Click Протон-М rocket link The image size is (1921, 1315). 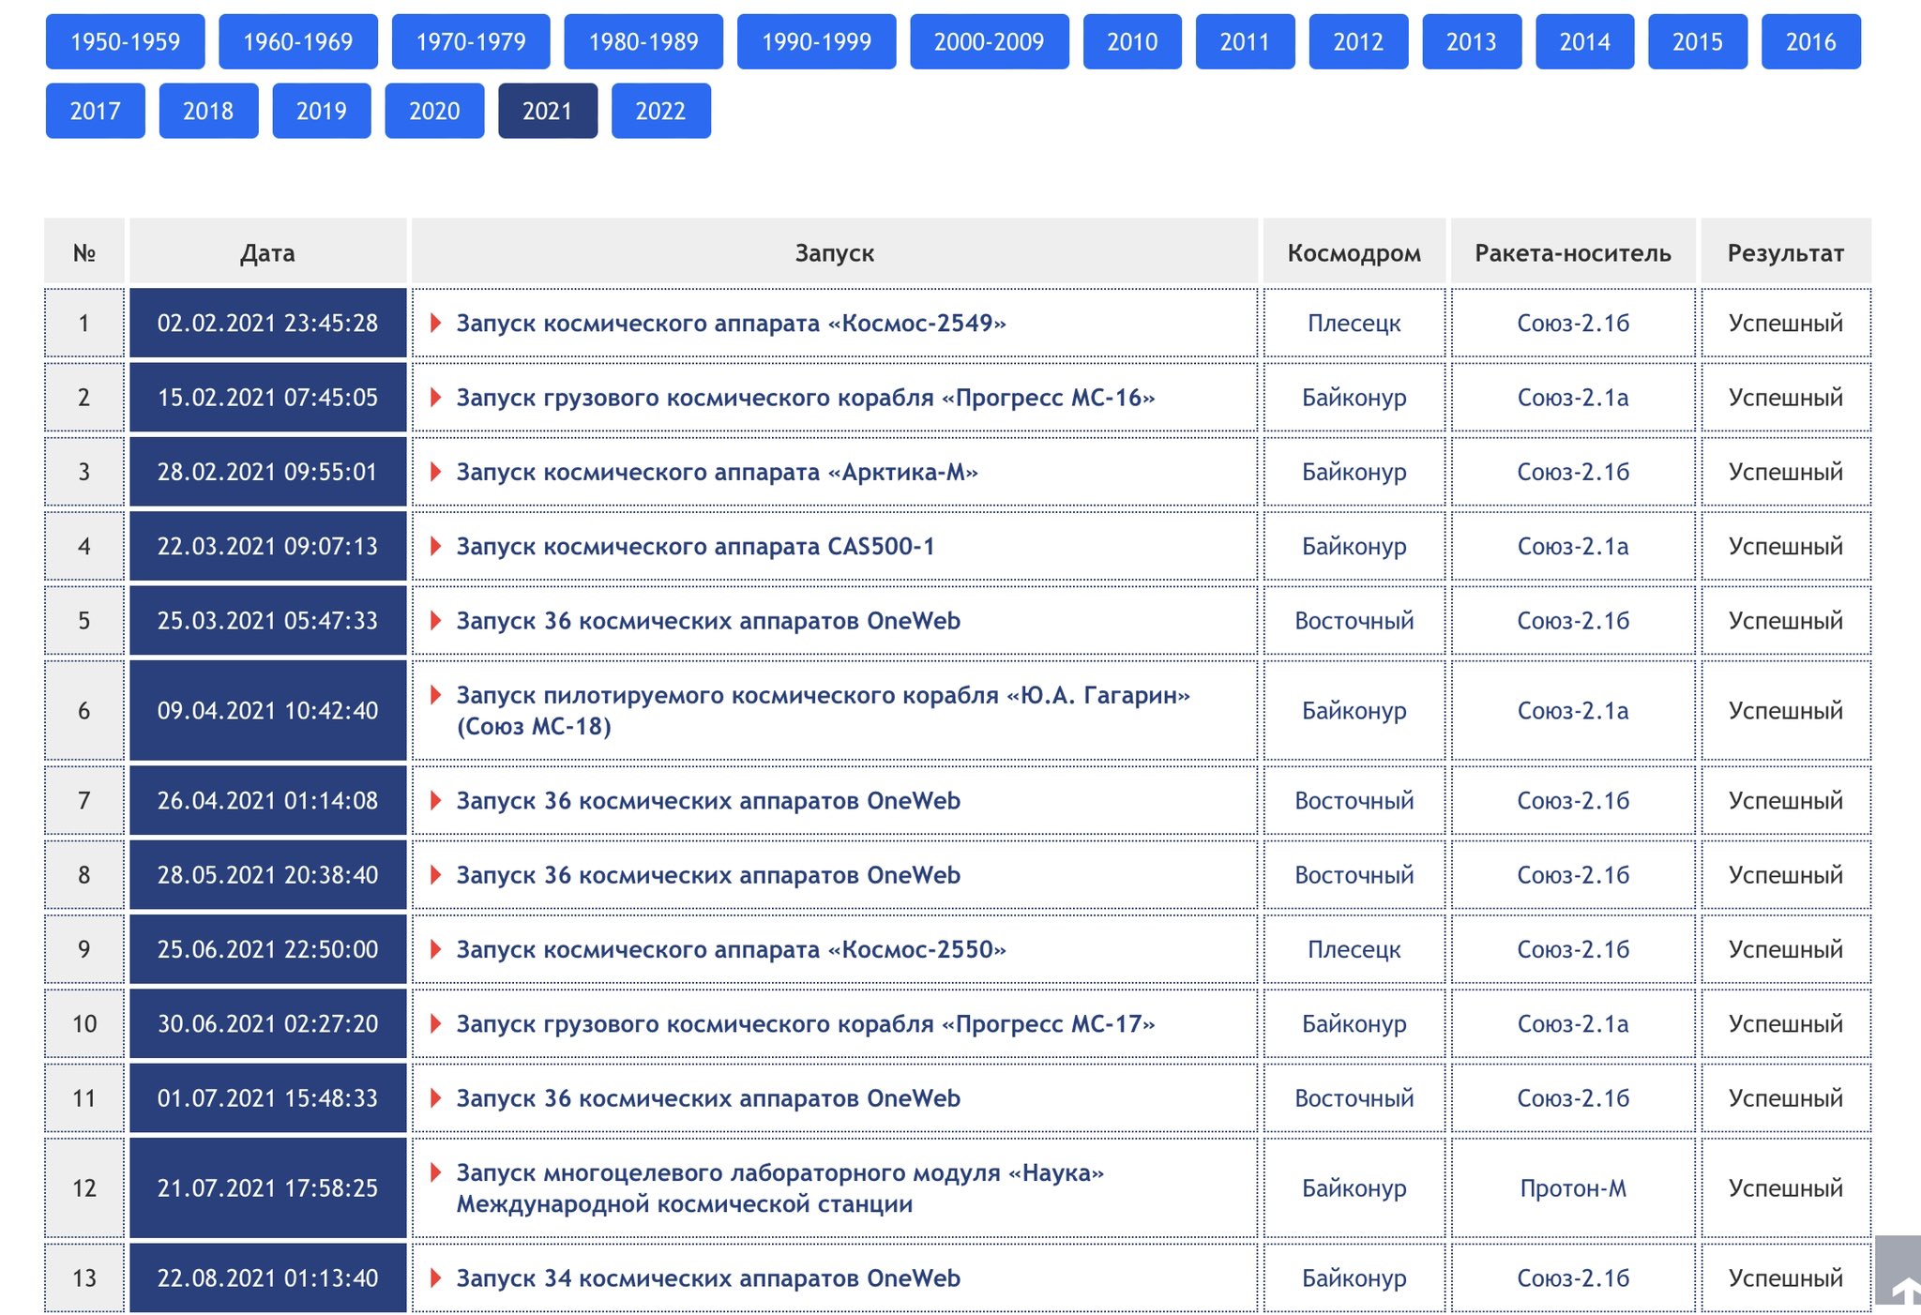tap(1573, 1188)
